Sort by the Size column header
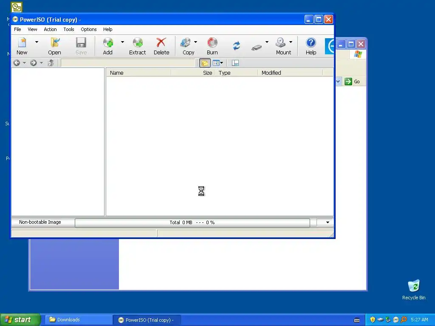Image resolution: width=435 pixels, height=326 pixels. tap(193, 73)
